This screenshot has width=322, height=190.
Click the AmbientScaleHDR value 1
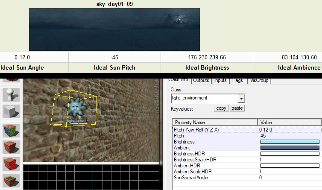261,172
